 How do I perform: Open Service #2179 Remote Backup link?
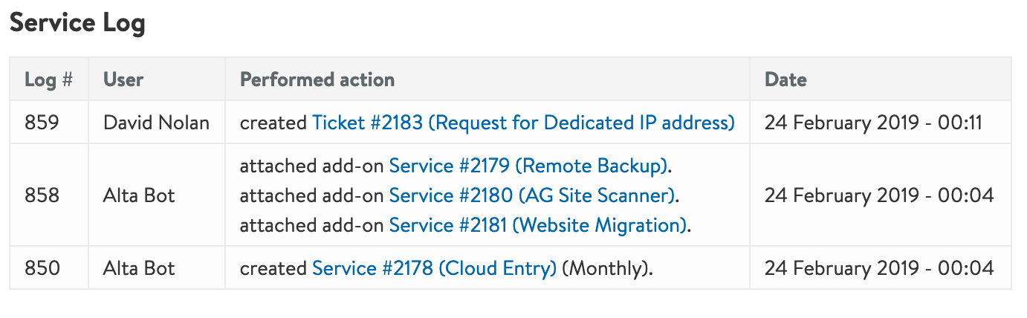528,166
